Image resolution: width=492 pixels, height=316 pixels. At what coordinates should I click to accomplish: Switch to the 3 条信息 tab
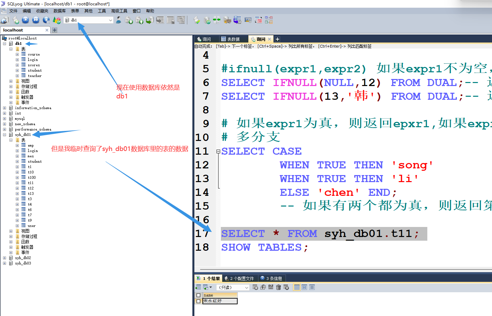coord(271,279)
